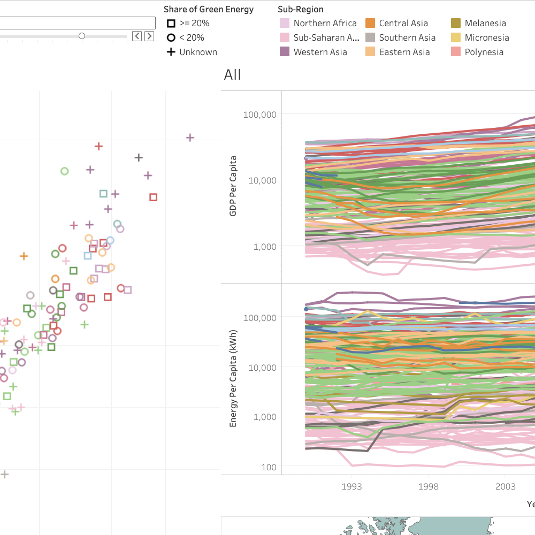Highlight the Western Asia color swatch

point(285,52)
